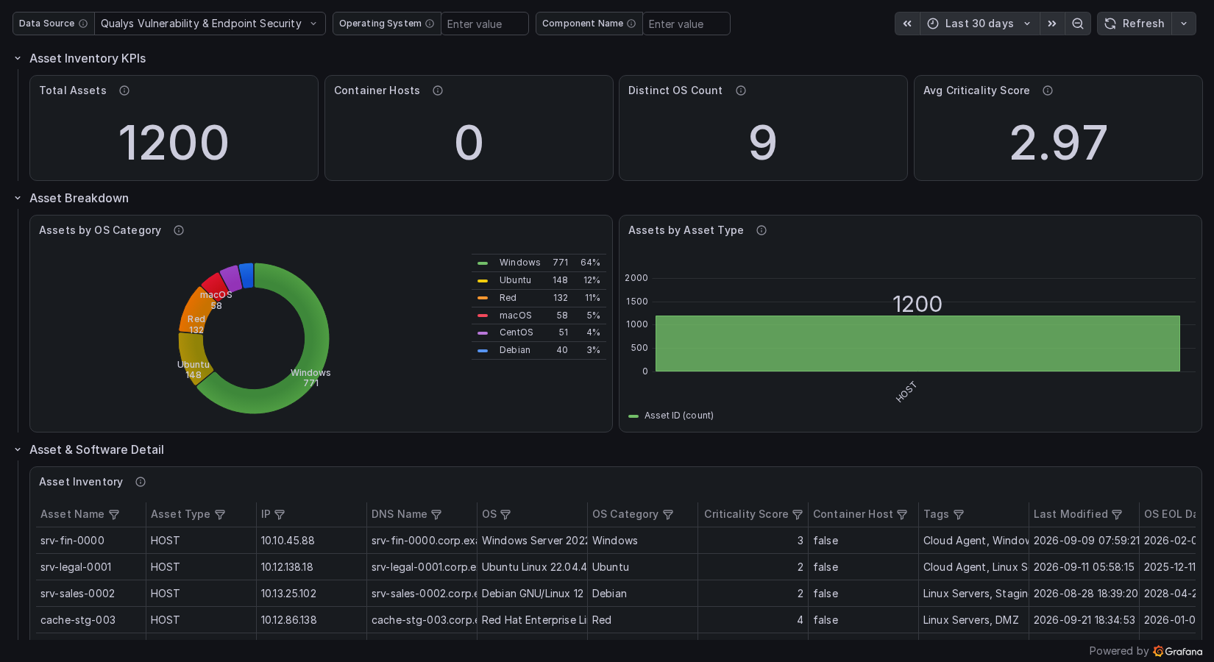
Task: Click the info icon beside Avg Criticality Score
Action: click(x=1048, y=90)
